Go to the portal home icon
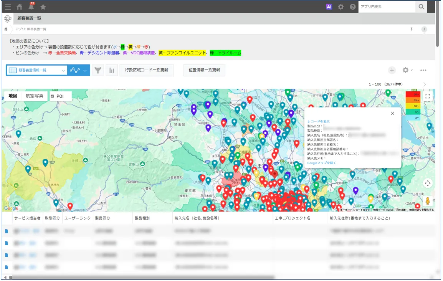The width and height of the screenshot is (443, 281). 20,7
